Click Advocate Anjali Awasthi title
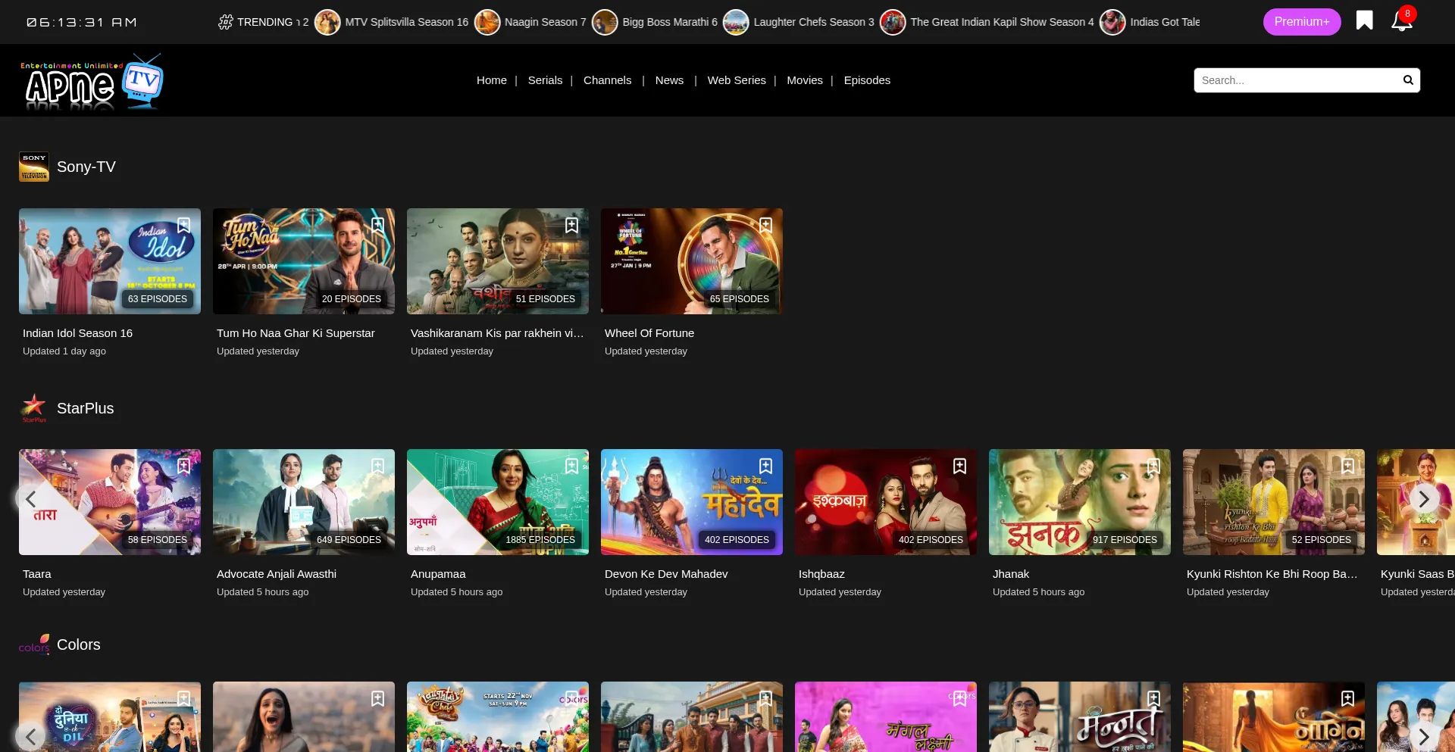 point(277,574)
